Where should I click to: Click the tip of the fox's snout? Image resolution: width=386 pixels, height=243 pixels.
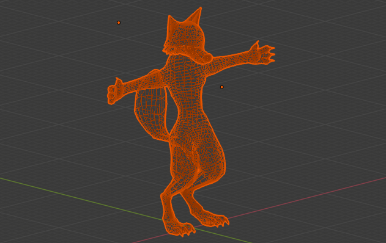point(208,59)
